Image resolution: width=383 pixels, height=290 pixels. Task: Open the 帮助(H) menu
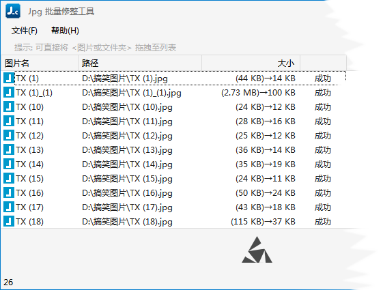[x=65, y=31]
